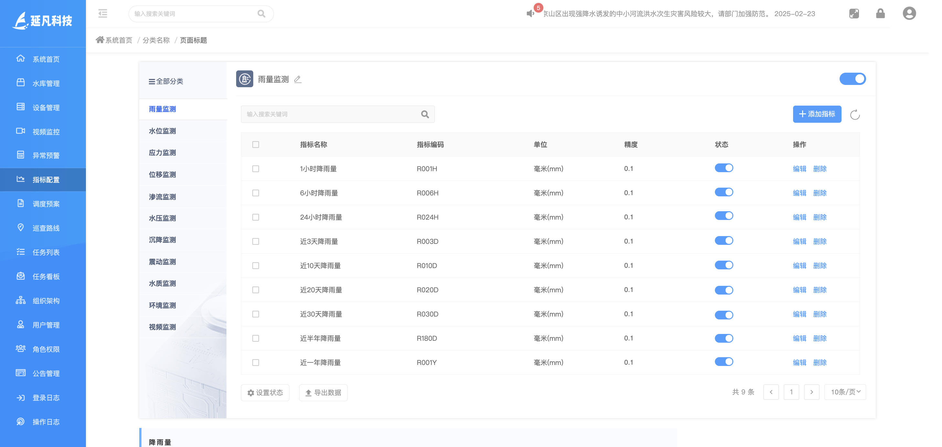Open 设备管理 in the left sidebar
942x447 pixels.
pyautogui.click(x=46, y=108)
